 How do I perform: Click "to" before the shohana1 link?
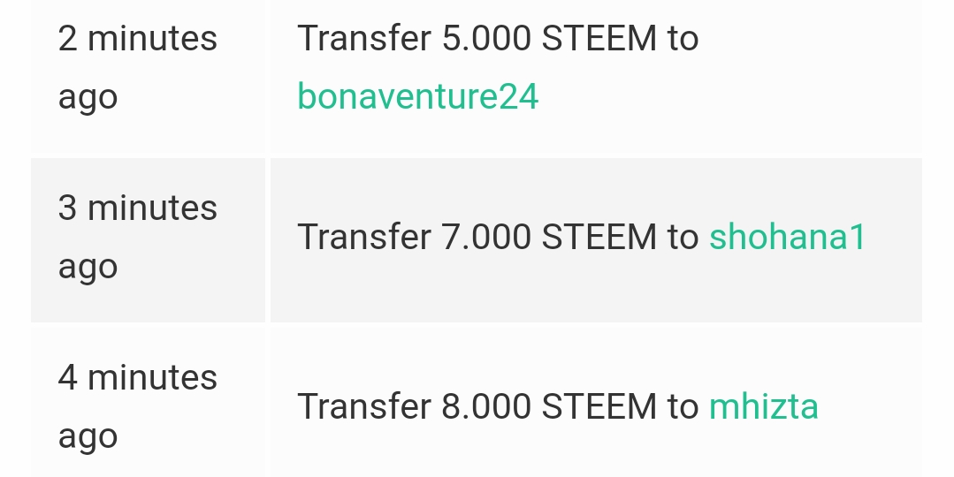(x=683, y=237)
